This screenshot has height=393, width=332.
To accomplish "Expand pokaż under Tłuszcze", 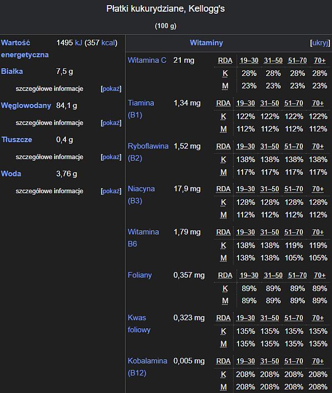I will click(111, 157).
